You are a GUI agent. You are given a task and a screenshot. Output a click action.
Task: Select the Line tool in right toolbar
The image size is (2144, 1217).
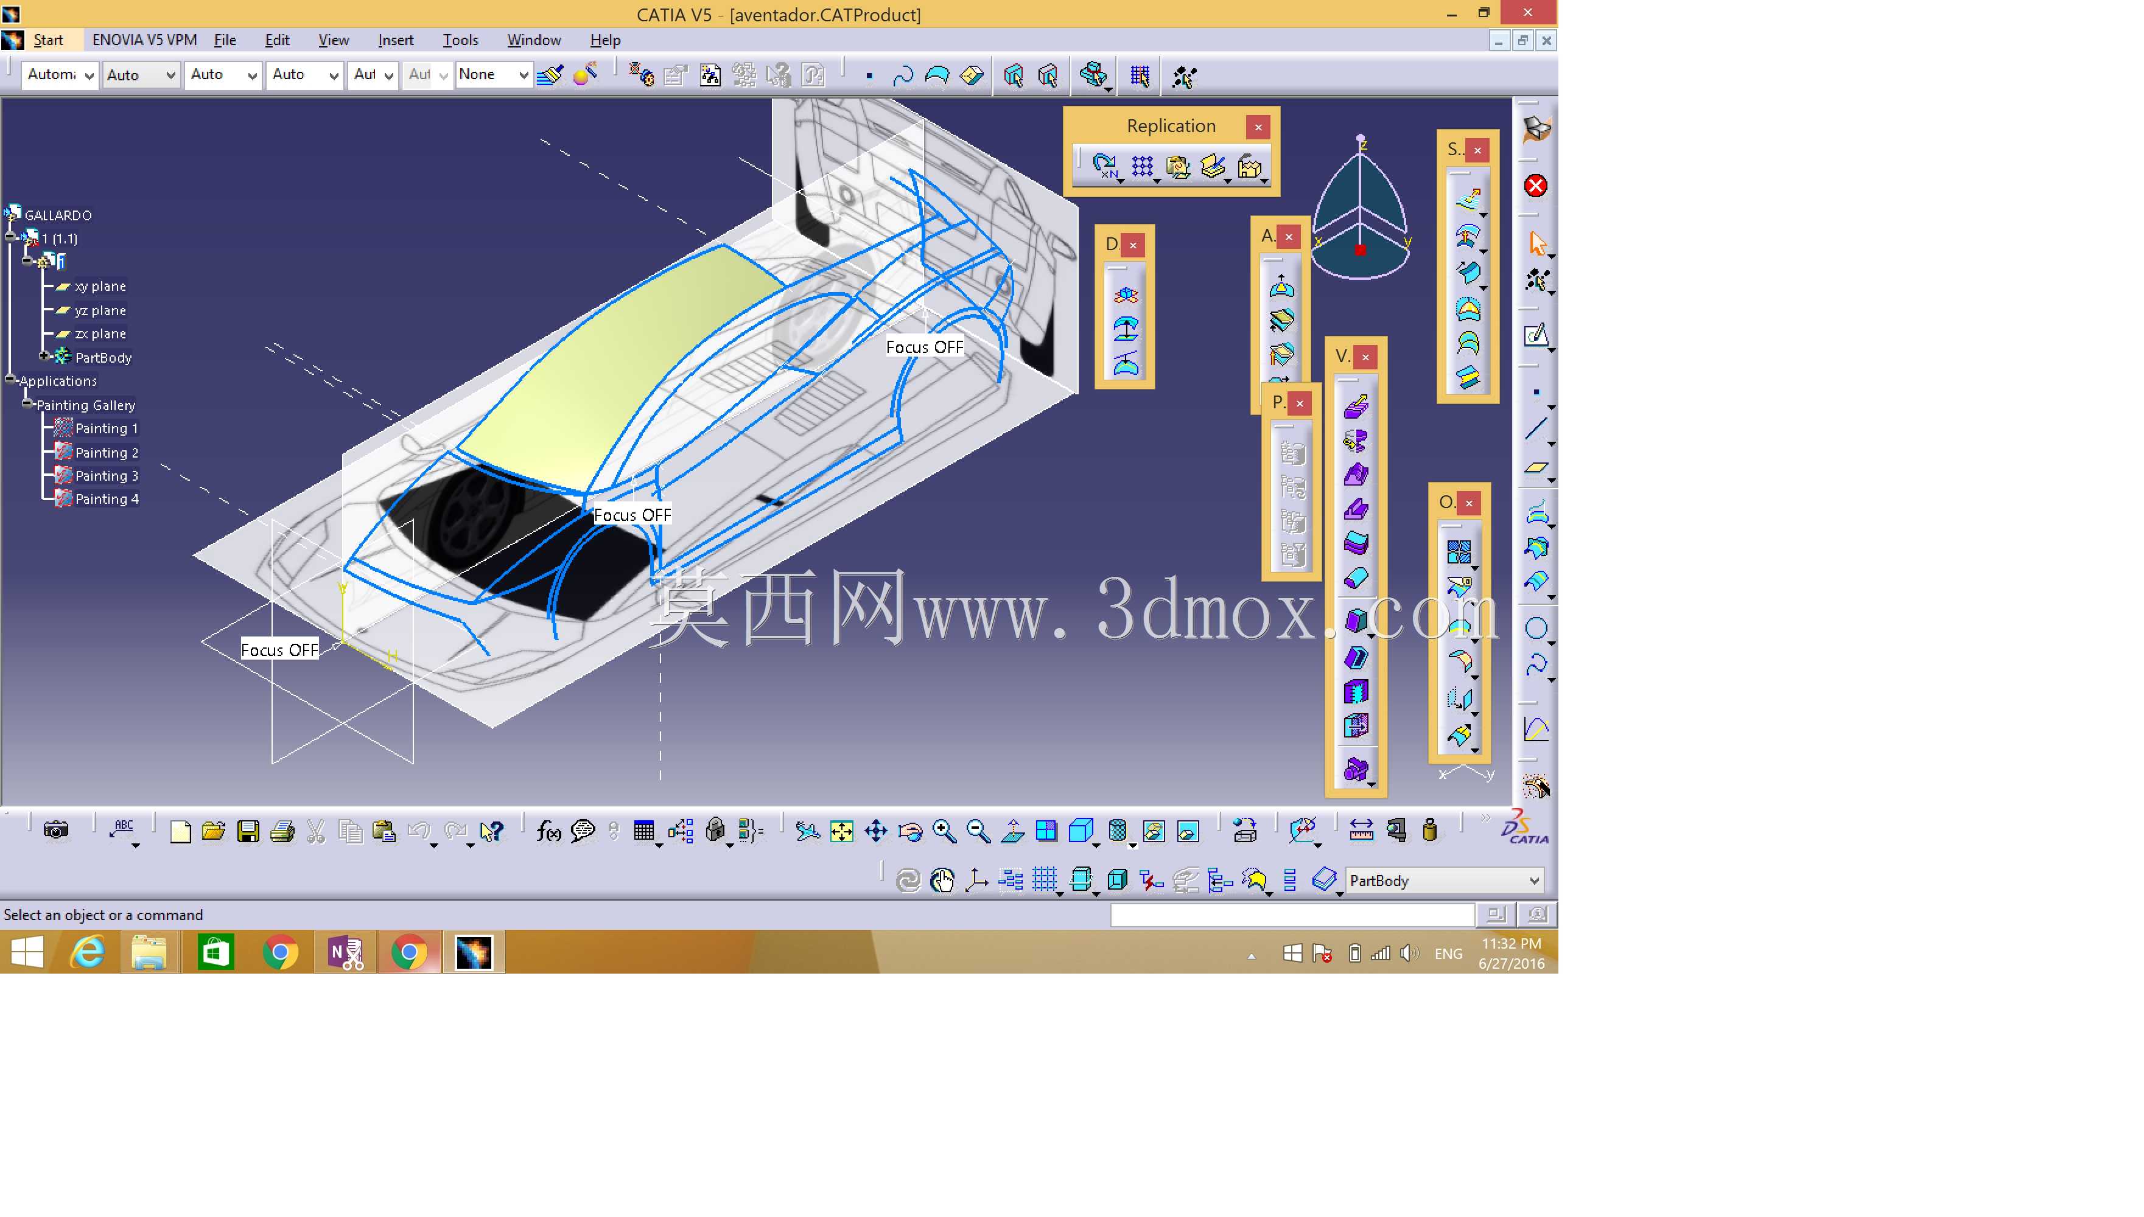(x=1537, y=429)
